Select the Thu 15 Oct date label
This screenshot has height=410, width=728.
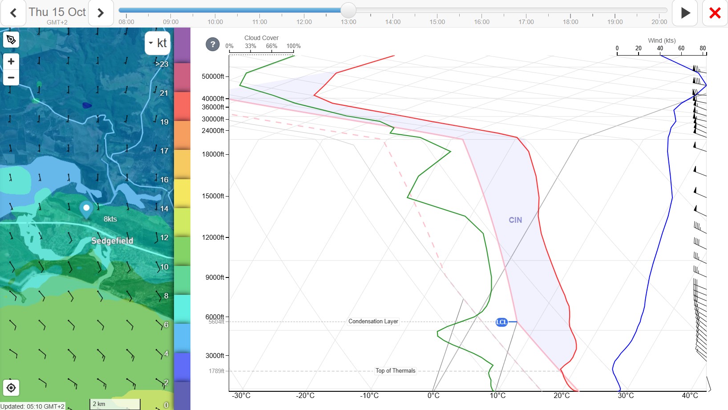click(57, 12)
